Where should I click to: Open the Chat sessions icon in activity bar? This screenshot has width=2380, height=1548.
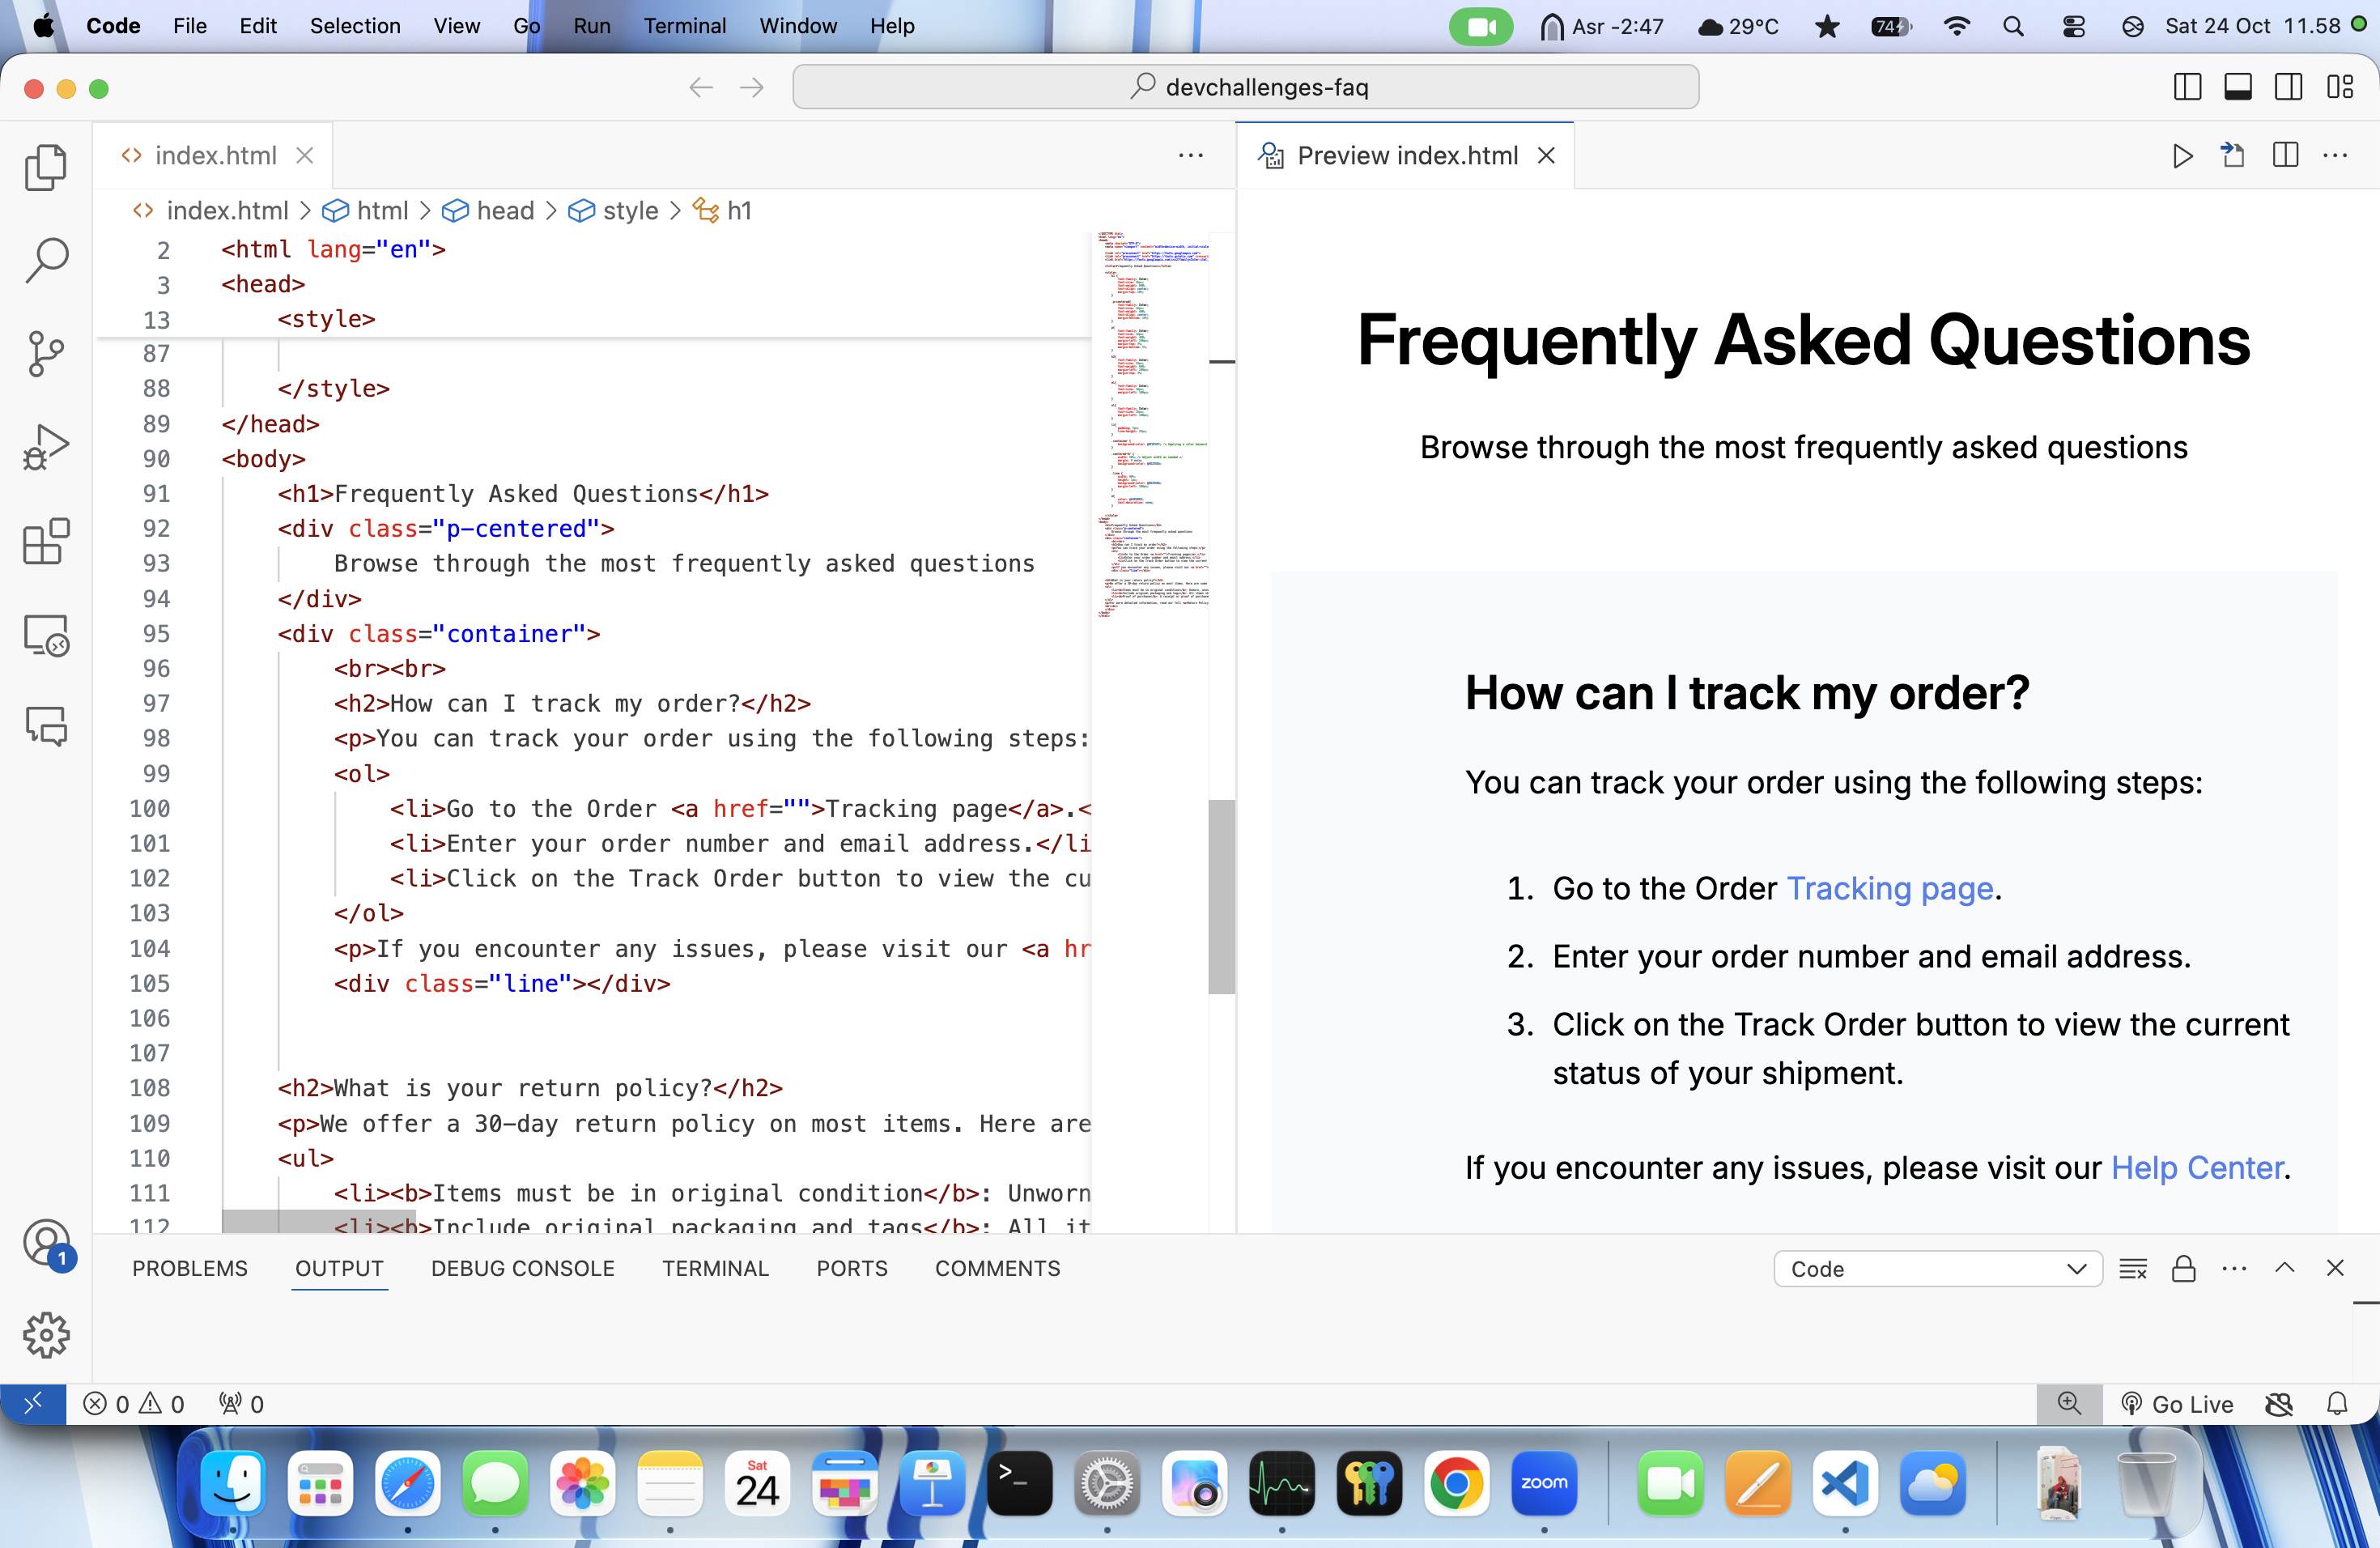pyautogui.click(x=46, y=726)
